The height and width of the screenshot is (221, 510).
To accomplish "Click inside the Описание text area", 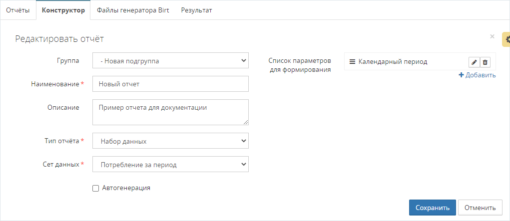I will click(170, 112).
